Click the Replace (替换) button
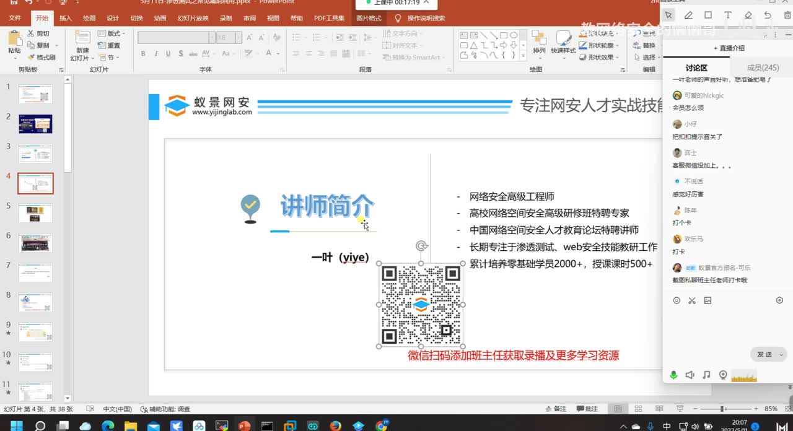This screenshot has height=431, width=793. 645,45
